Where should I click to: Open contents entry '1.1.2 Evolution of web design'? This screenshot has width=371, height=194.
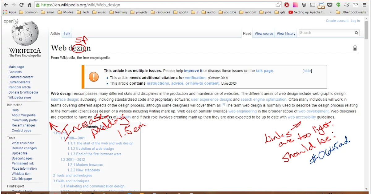(91, 149)
